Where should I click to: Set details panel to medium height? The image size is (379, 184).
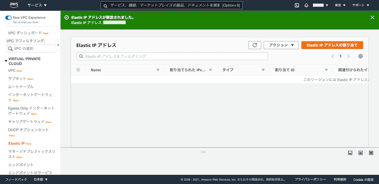tap(360, 153)
